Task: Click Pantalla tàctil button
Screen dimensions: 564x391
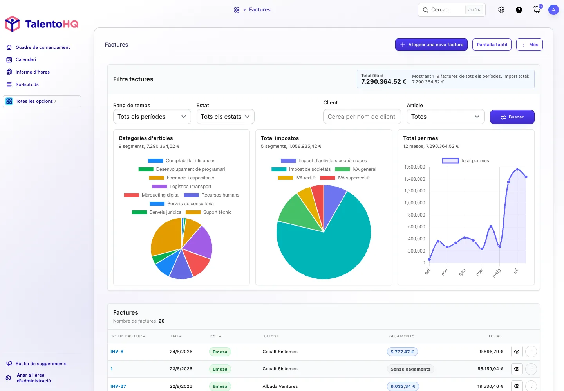Action: [492, 45]
